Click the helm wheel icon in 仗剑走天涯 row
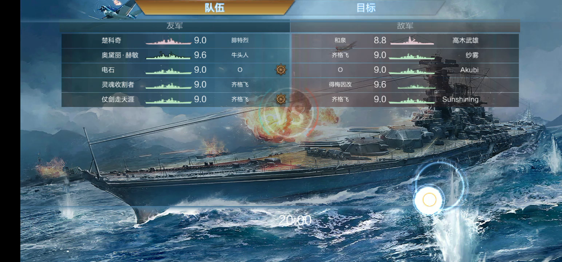 (281, 99)
